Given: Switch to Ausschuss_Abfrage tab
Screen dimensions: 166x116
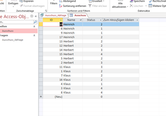Looking at the screenshot, I should pos(56,15).
